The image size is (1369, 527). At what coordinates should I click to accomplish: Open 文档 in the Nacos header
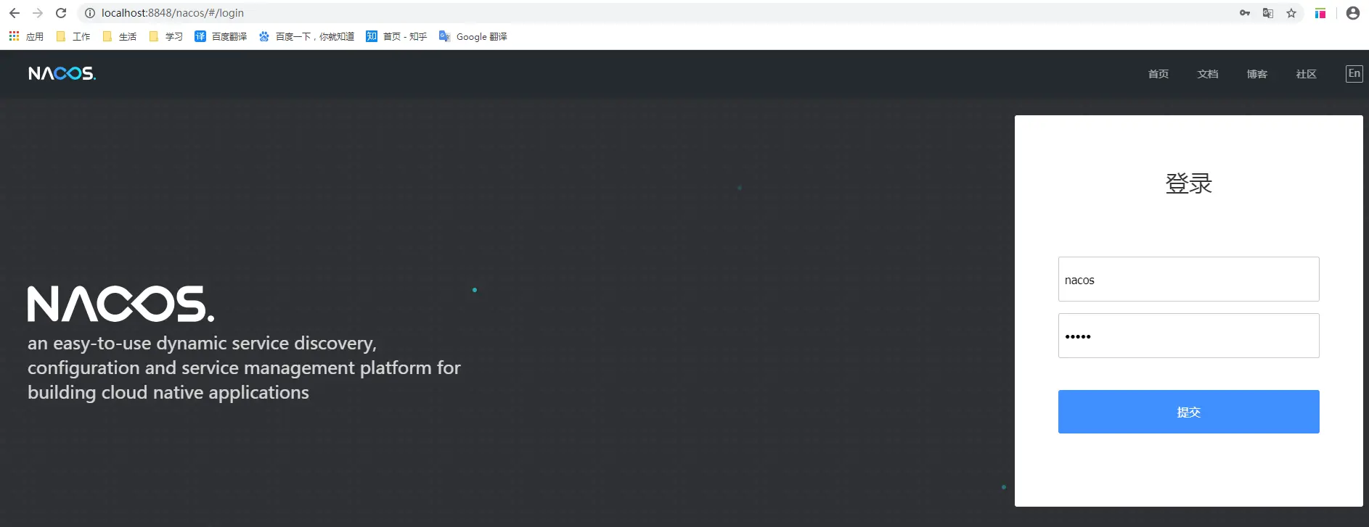pyautogui.click(x=1208, y=74)
